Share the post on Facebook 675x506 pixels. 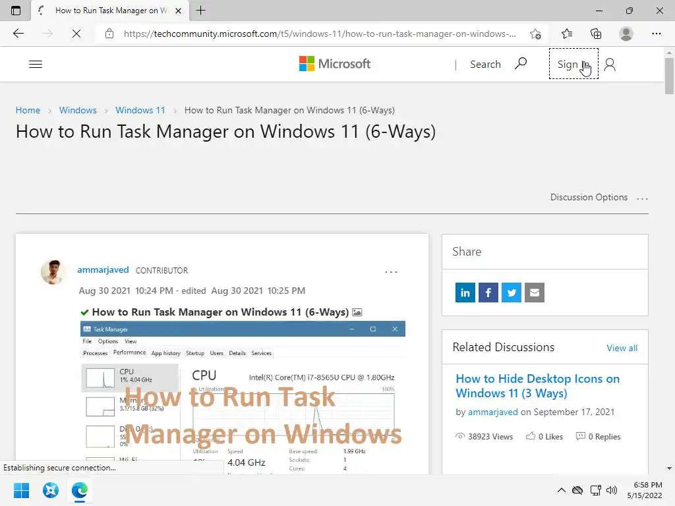click(488, 293)
